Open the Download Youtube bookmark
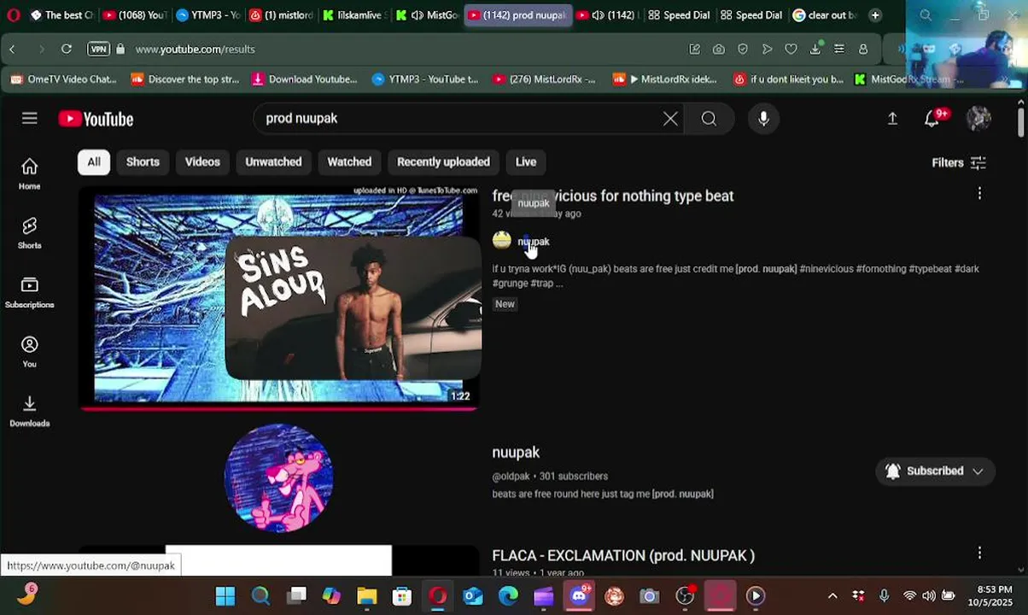The height and width of the screenshot is (615, 1028). click(305, 79)
